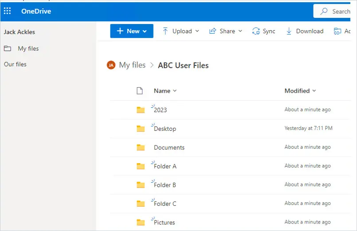Viewport: 357px width, 231px height.
Task: Open Folder B name
Action: [165, 185]
